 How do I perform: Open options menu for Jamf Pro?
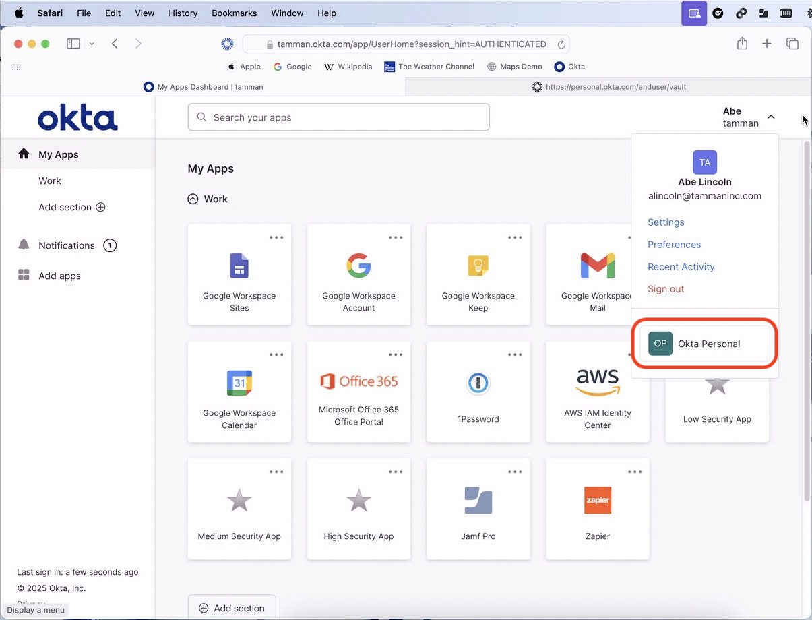(515, 472)
